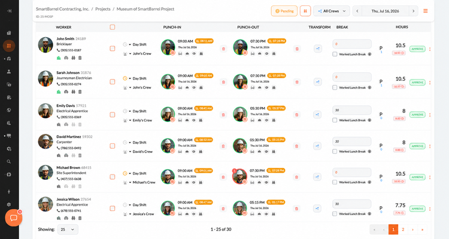Edit the break field for Emily Davis

[x=351, y=110]
